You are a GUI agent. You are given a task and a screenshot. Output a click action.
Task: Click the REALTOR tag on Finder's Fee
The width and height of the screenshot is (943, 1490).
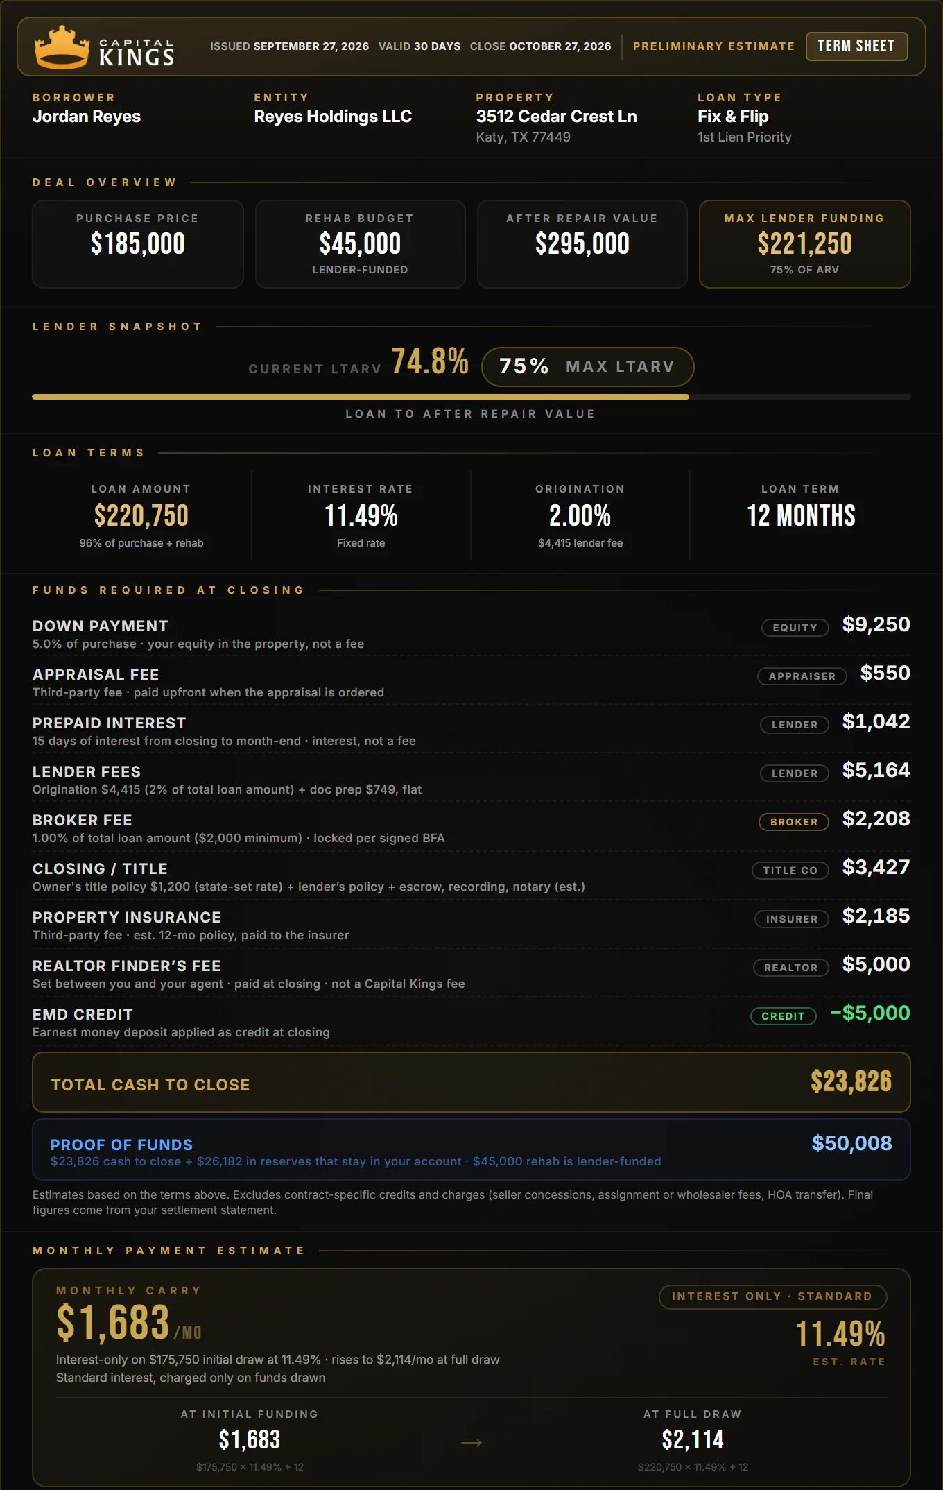pos(791,968)
